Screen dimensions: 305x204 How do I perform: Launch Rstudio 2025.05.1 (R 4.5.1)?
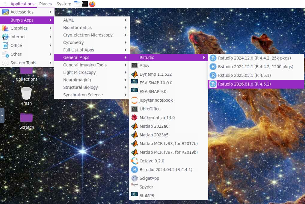point(256,75)
